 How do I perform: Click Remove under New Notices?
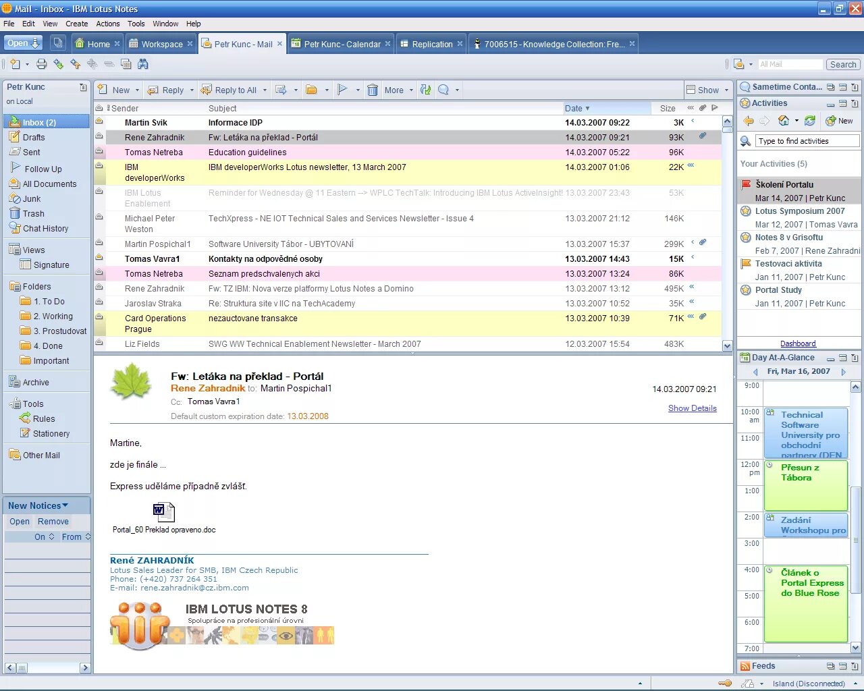click(x=53, y=522)
